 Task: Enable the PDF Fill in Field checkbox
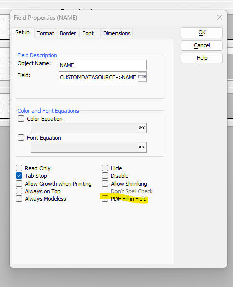[105, 199]
